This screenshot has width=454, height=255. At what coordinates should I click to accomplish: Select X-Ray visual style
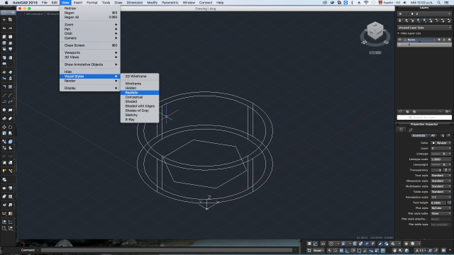click(x=140, y=120)
